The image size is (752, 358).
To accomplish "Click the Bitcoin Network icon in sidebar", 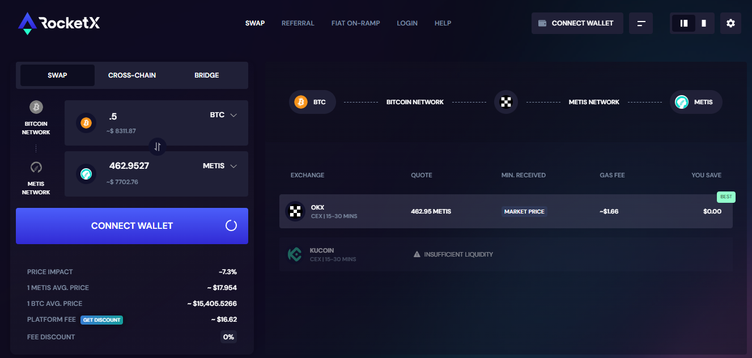I will pyautogui.click(x=36, y=107).
